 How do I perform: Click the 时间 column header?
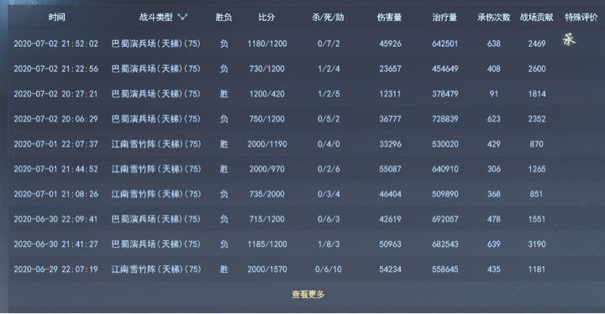coord(56,17)
